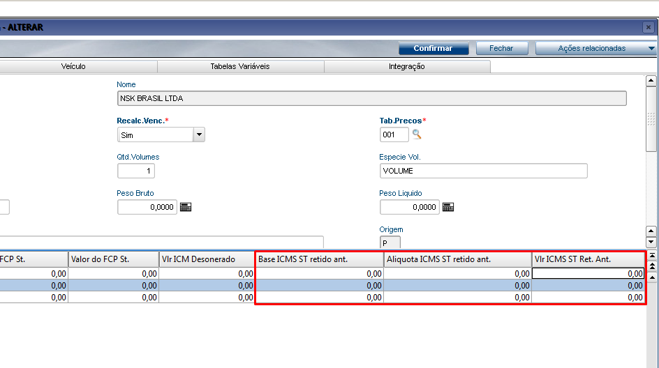Switch to the Integração tab
Viewport: 659px width, 368px height.
click(x=407, y=66)
